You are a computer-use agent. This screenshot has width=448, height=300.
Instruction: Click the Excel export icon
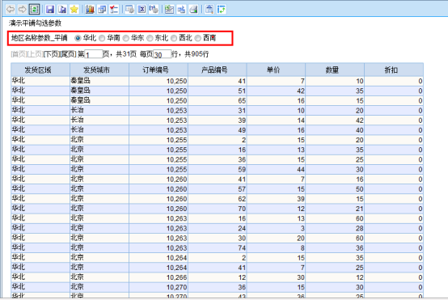point(142,10)
